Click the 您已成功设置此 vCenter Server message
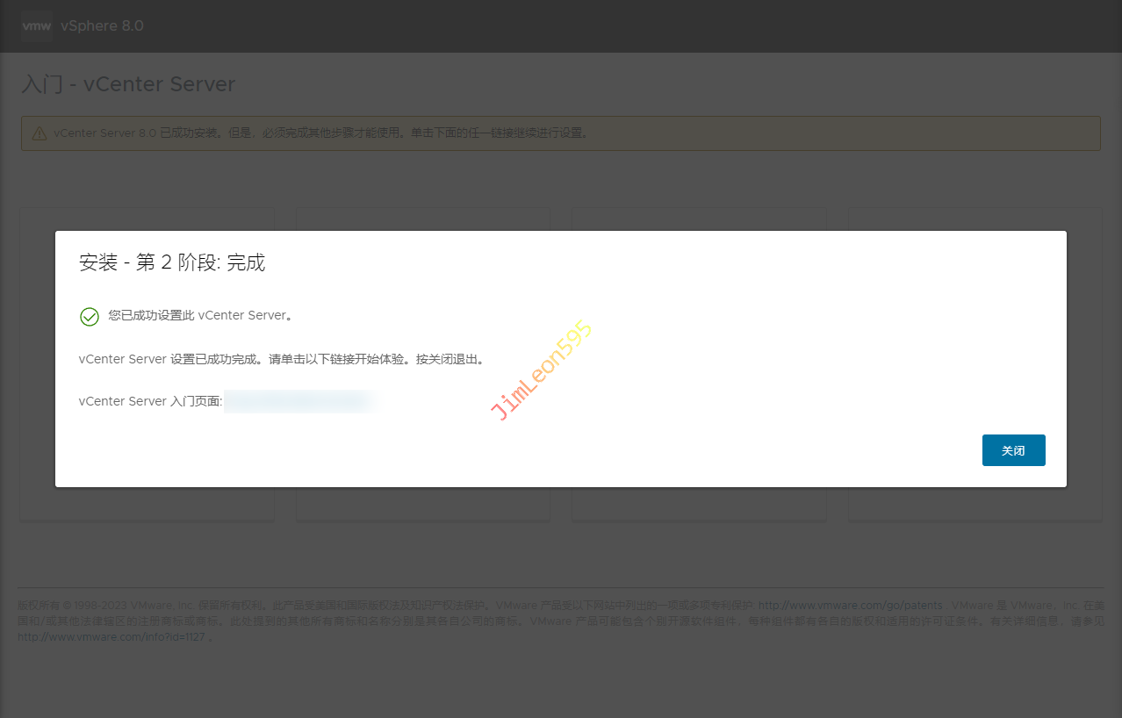 point(200,315)
